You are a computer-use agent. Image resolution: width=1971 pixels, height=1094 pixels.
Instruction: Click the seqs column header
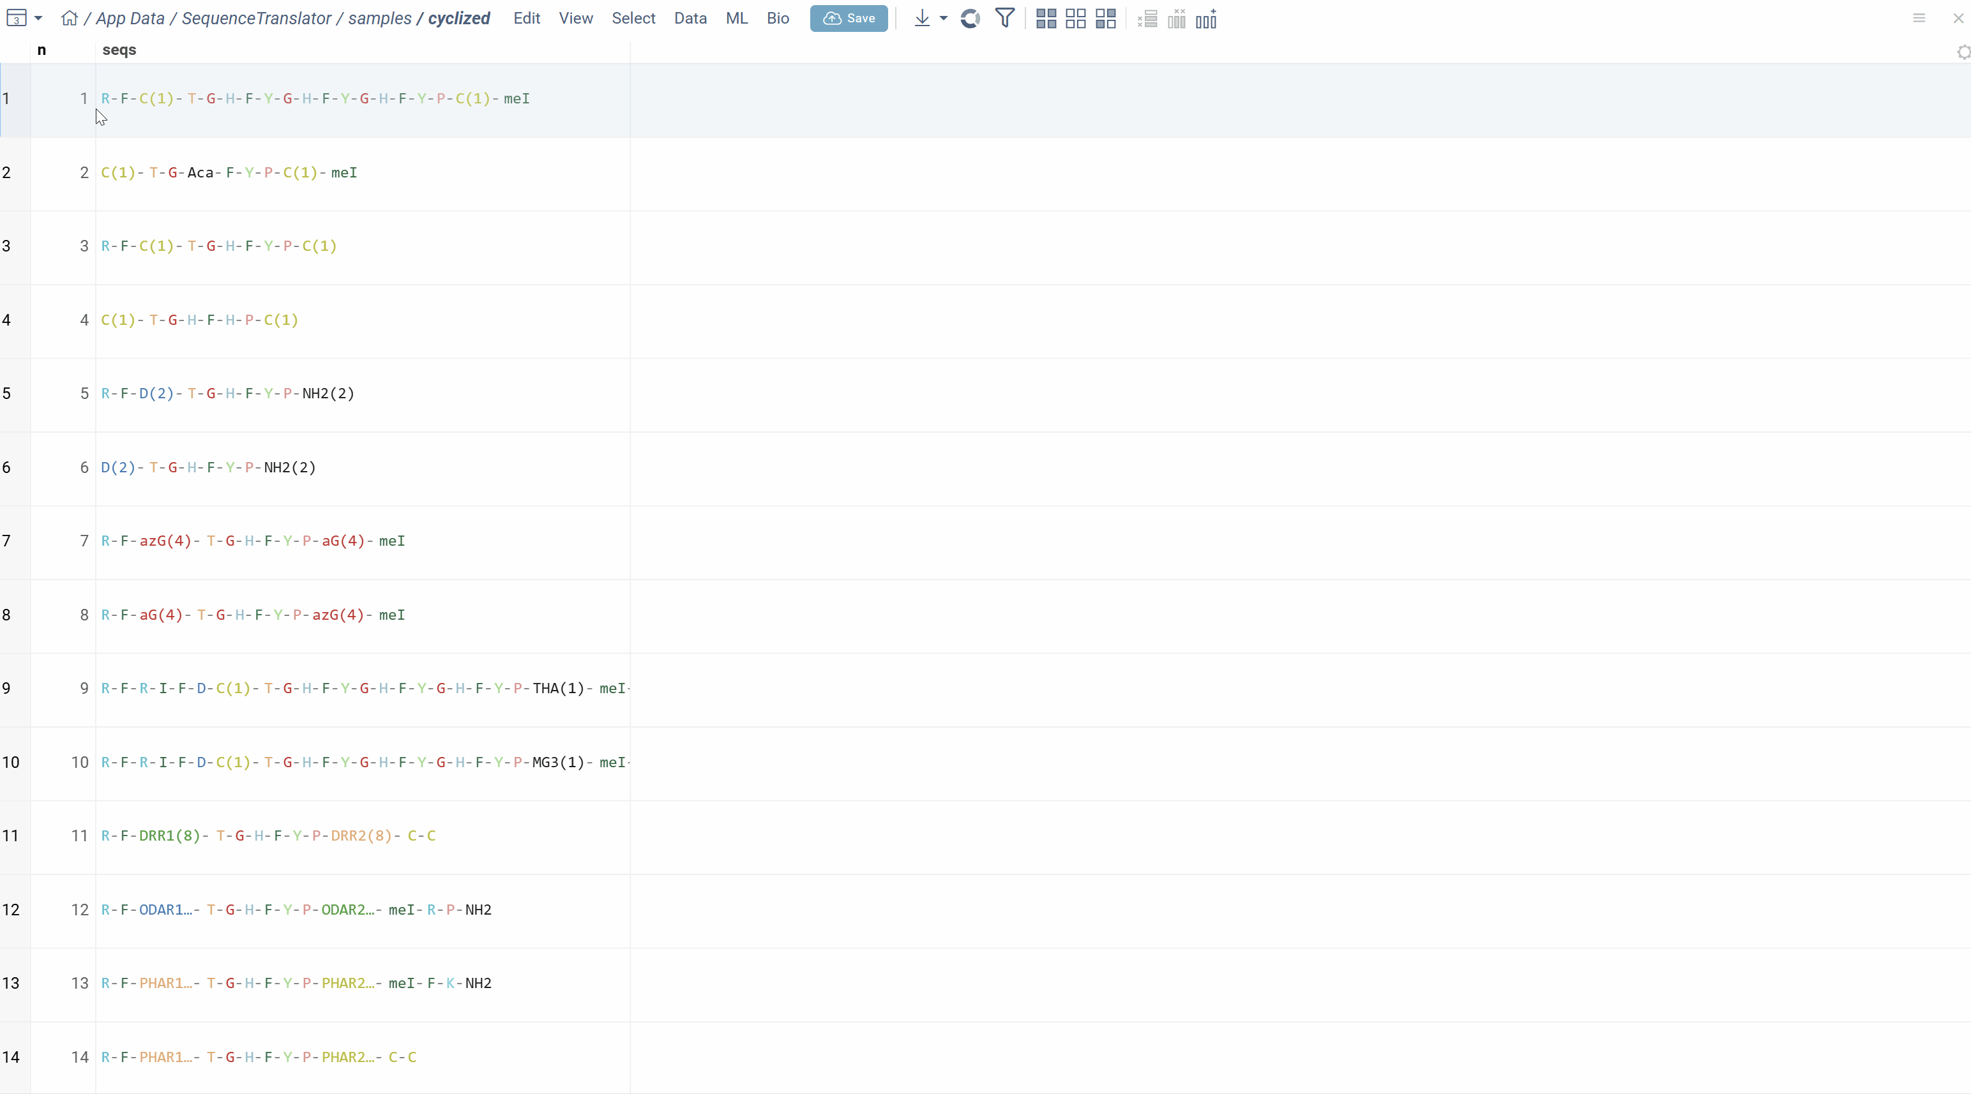(119, 50)
